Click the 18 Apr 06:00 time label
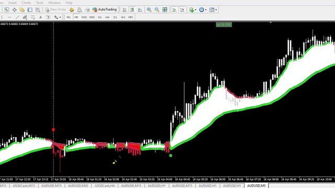This screenshot has width=335, height=188. click(218, 180)
